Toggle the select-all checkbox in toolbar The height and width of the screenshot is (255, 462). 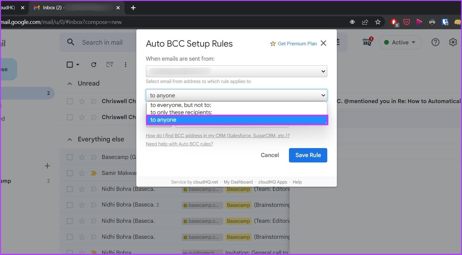(x=70, y=64)
